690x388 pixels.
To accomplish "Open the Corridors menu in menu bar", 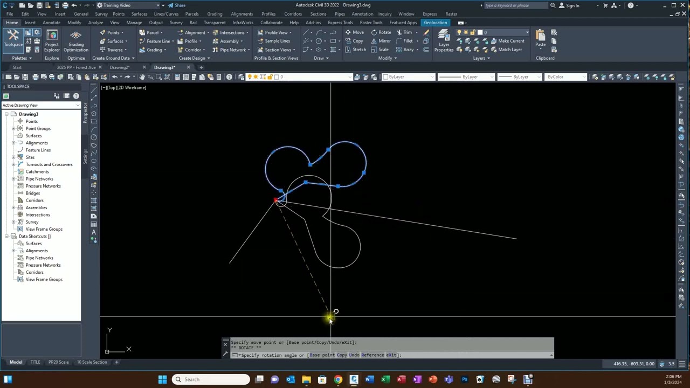I will 293,14.
